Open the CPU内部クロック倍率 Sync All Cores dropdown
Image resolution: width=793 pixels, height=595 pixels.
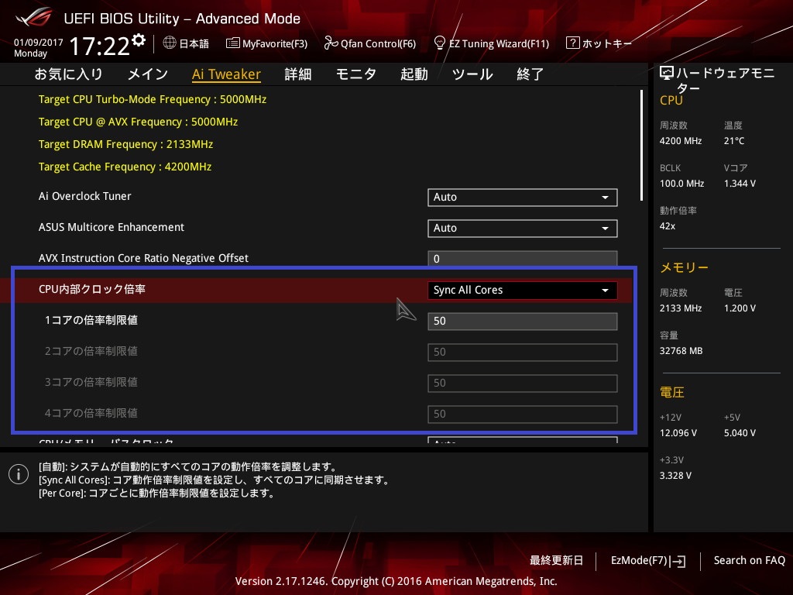[x=523, y=291]
